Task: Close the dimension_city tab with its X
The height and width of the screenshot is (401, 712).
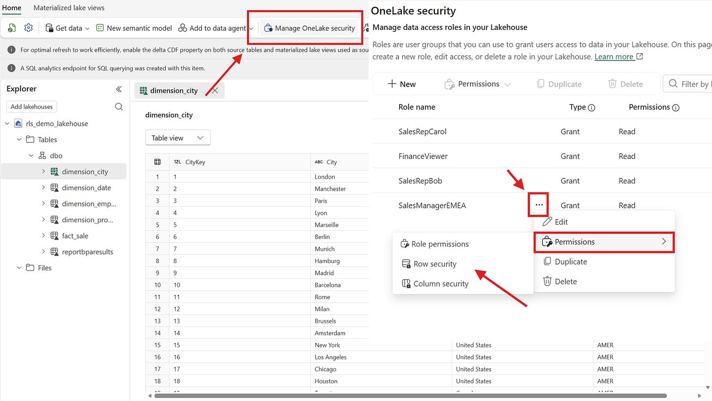Action: [215, 90]
